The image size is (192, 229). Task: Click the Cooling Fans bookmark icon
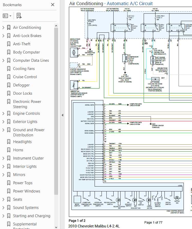(9, 69)
